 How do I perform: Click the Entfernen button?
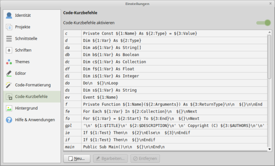(x=145, y=158)
